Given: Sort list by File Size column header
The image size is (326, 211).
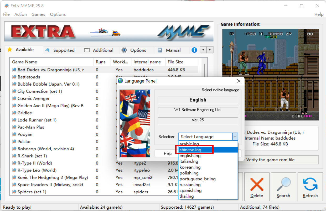Looking at the screenshot, I should [175, 62].
